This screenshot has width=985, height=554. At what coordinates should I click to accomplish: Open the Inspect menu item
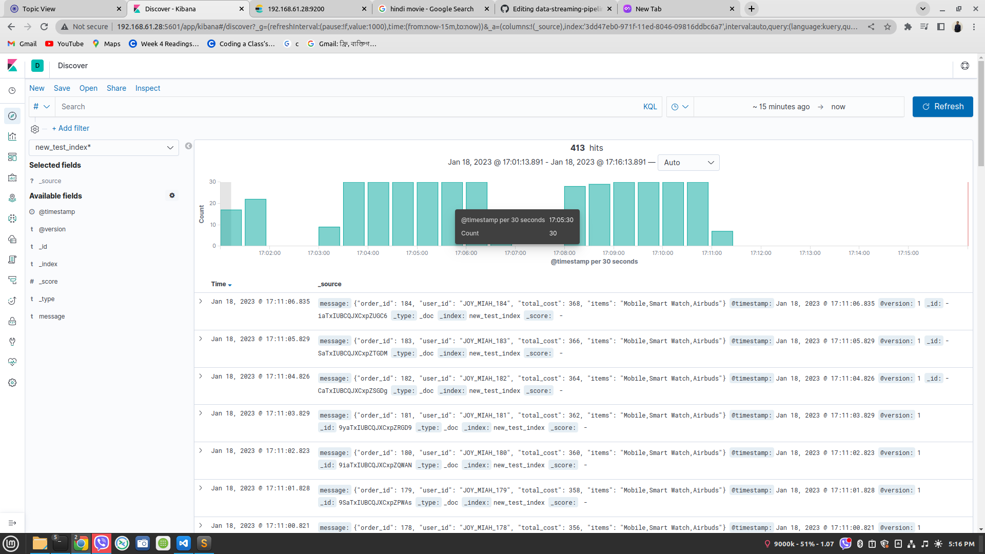click(x=147, y=88)
